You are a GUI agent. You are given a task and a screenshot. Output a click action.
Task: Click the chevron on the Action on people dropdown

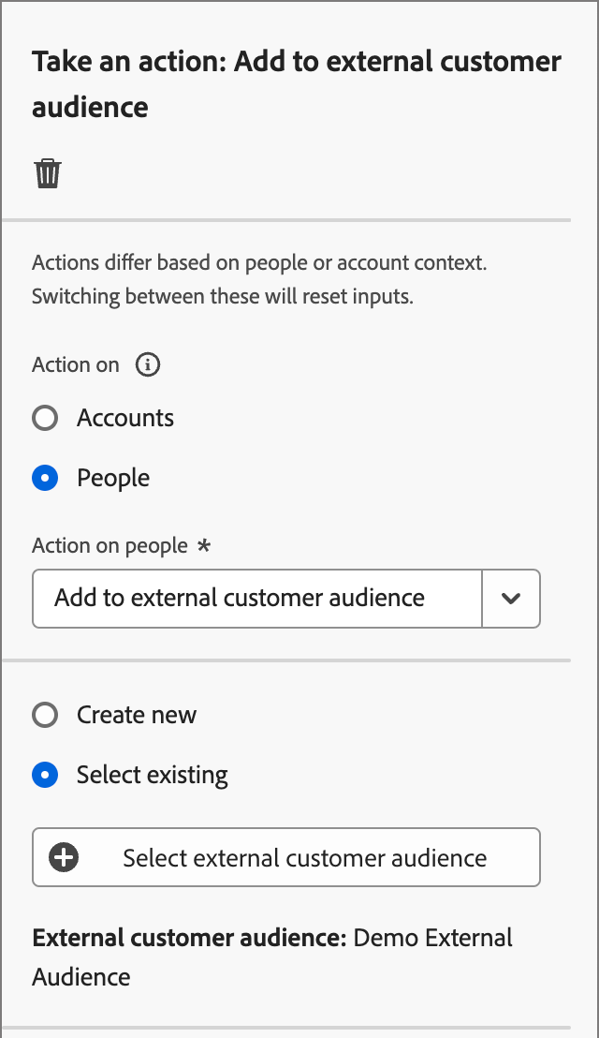point(511,599)
